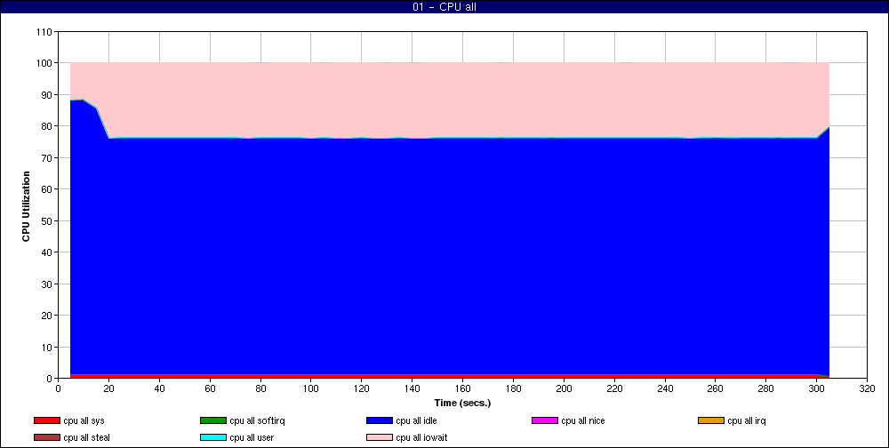Select the 'cpu all sys' legend label
Viewport: 889px width, 448px height.
(x=84, y=420)
